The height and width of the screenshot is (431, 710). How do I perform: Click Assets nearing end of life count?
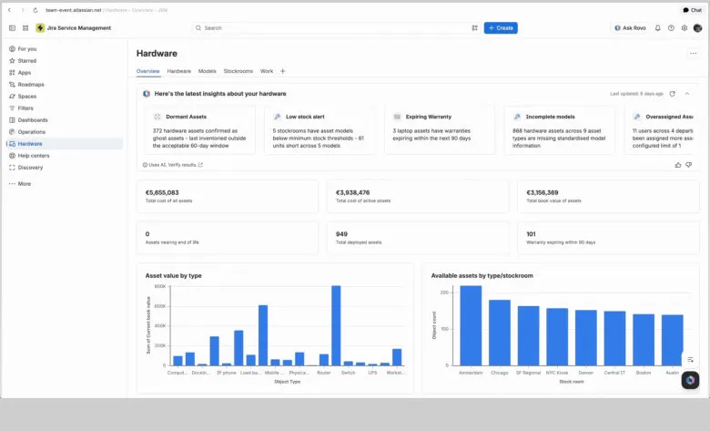point(147,234)
